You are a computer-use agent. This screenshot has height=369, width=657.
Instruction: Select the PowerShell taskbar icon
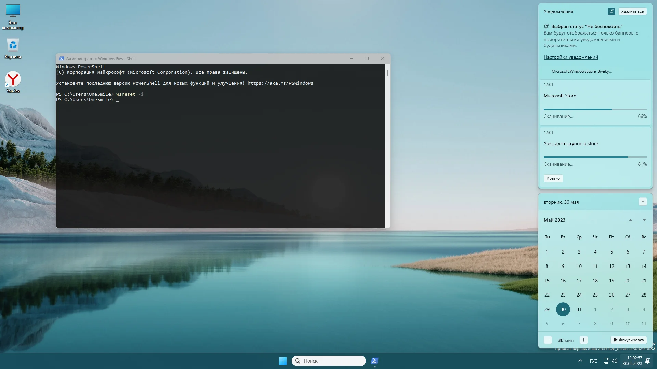[x=375, y=361]
